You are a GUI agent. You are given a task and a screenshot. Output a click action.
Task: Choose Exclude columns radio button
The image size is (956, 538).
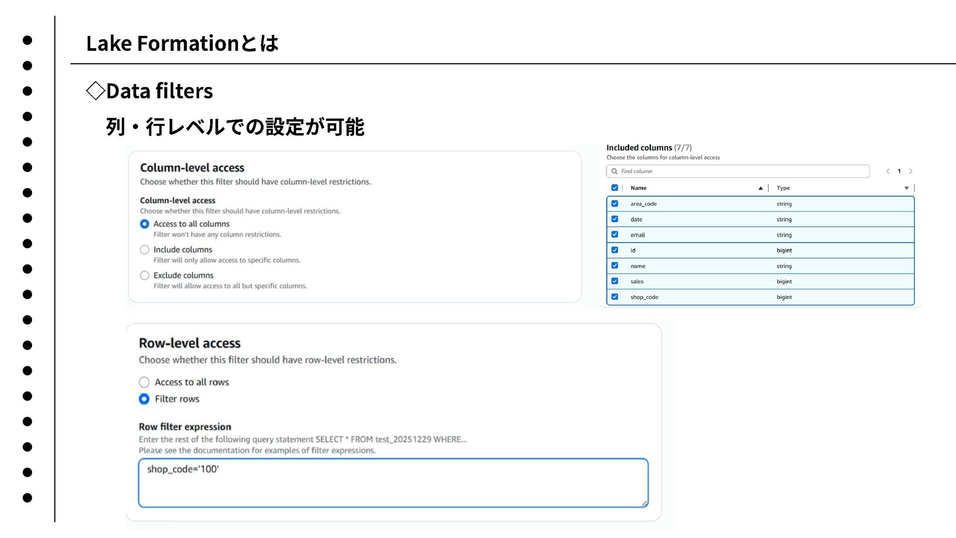point(144,275)
